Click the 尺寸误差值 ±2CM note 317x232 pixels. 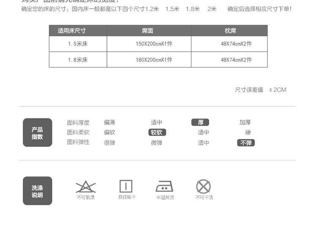coord(260,90)
